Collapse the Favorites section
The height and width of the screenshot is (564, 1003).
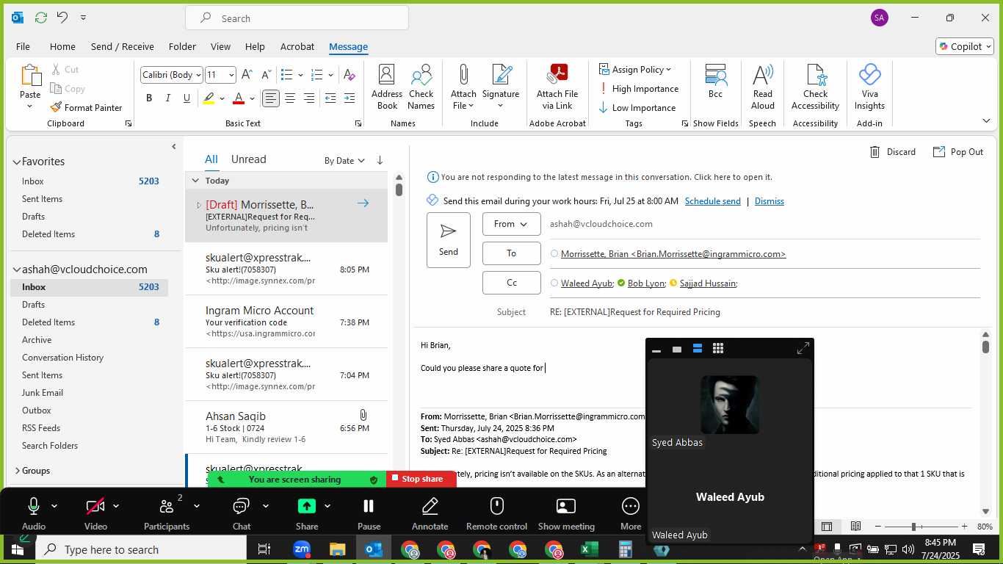tap(16, 162)
